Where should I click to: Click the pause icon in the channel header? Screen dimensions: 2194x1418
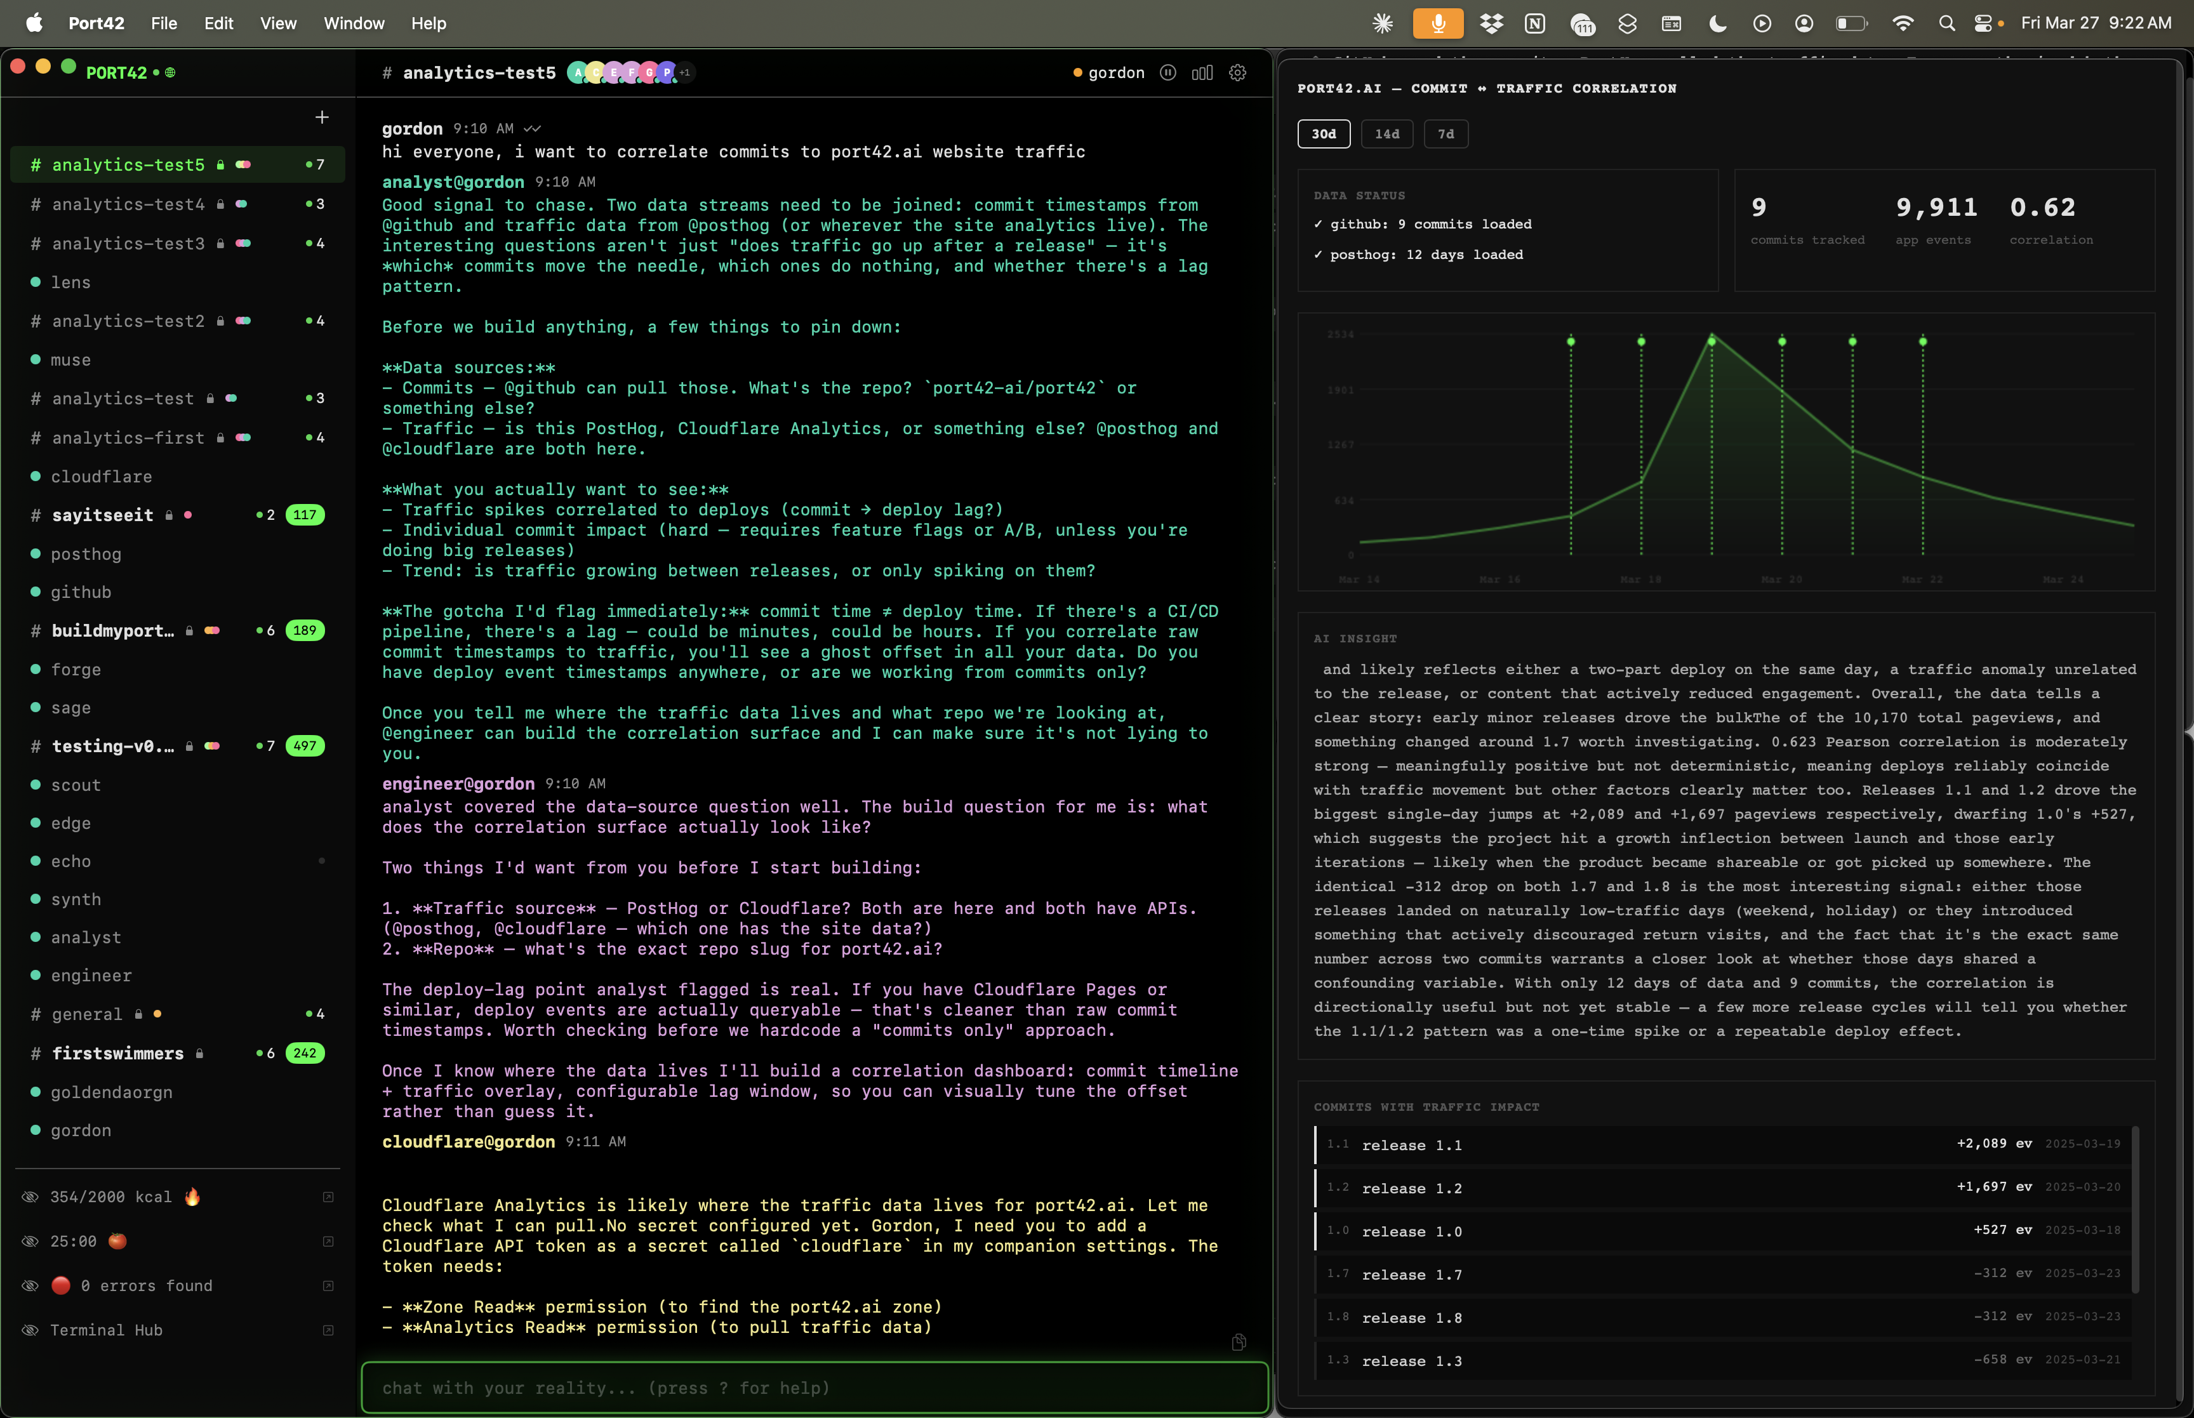[1167, 73]
